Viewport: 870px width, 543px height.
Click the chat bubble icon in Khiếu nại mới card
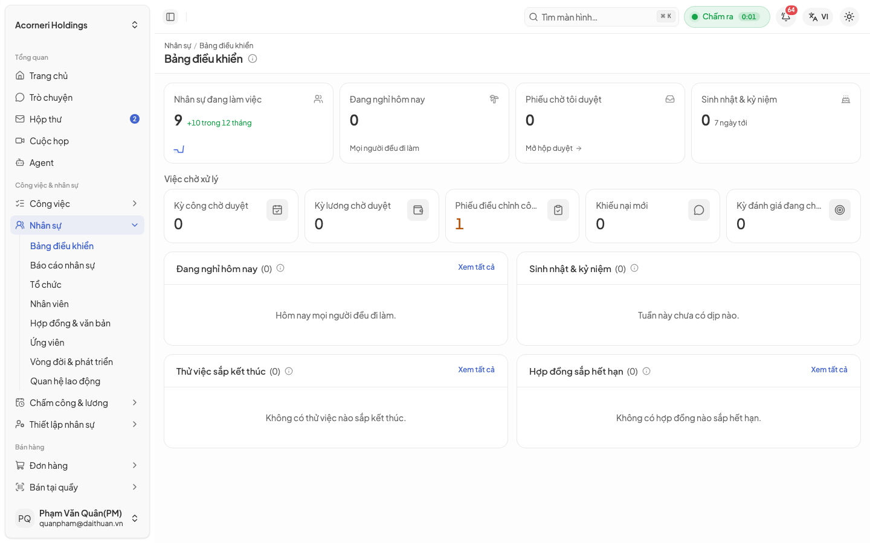(x=699, y=210)
